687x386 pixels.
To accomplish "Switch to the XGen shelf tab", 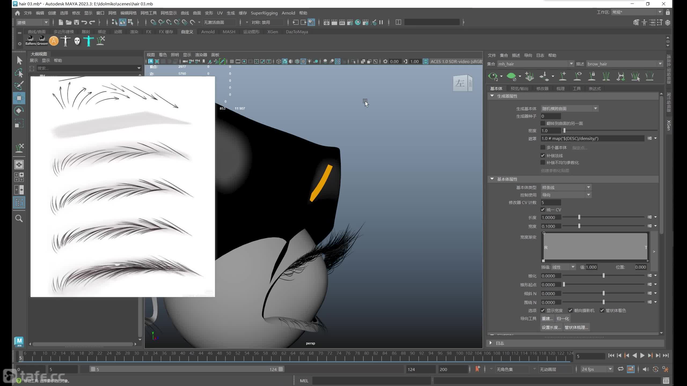I will 272,32.
